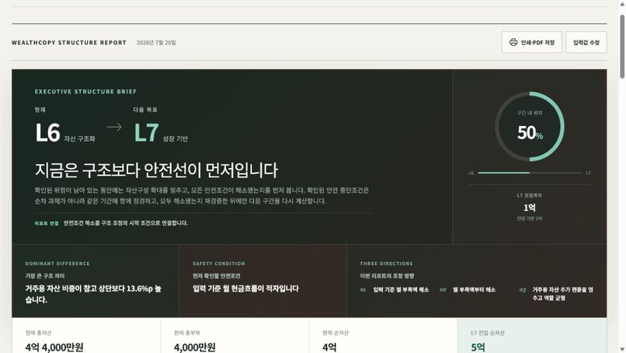Click the date 2026년 7월 20일
The height and width of the screenshot is (353, 626).
point(156,43)
